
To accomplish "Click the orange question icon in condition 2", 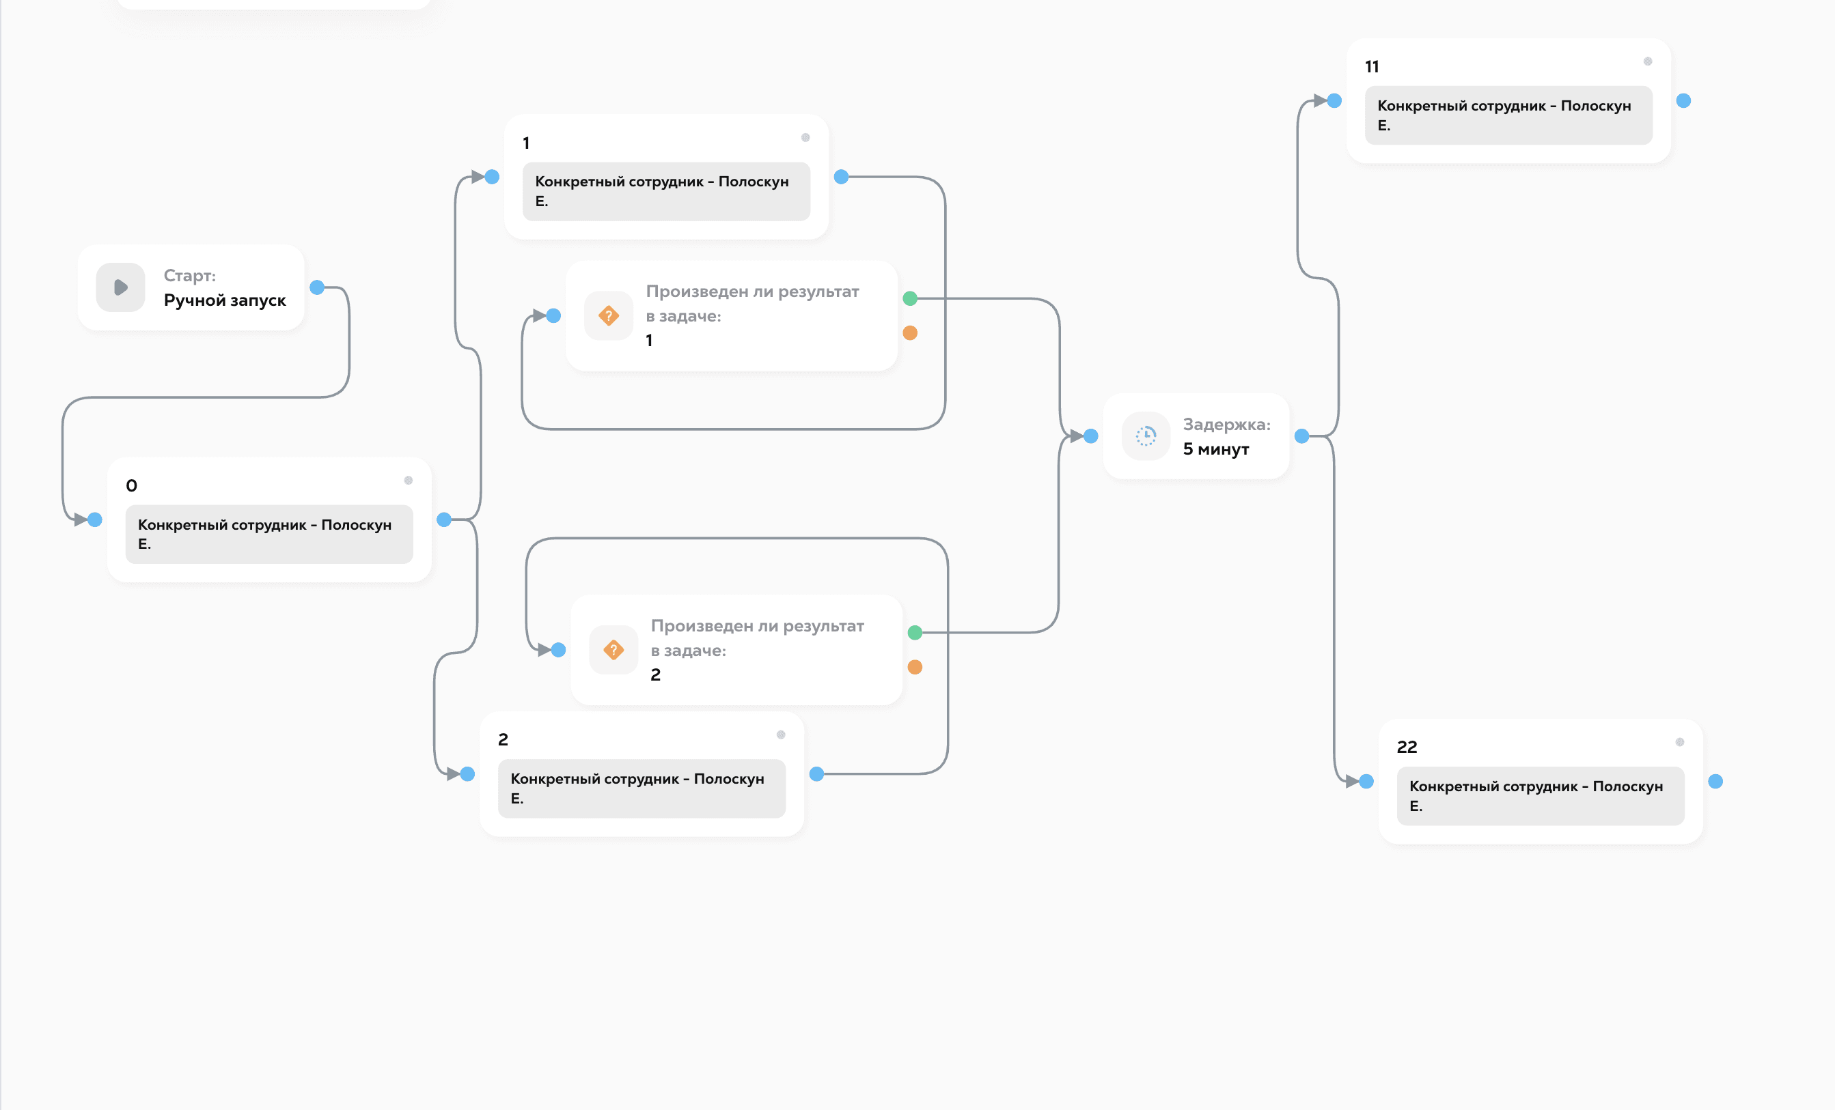I will click(613, 650).
